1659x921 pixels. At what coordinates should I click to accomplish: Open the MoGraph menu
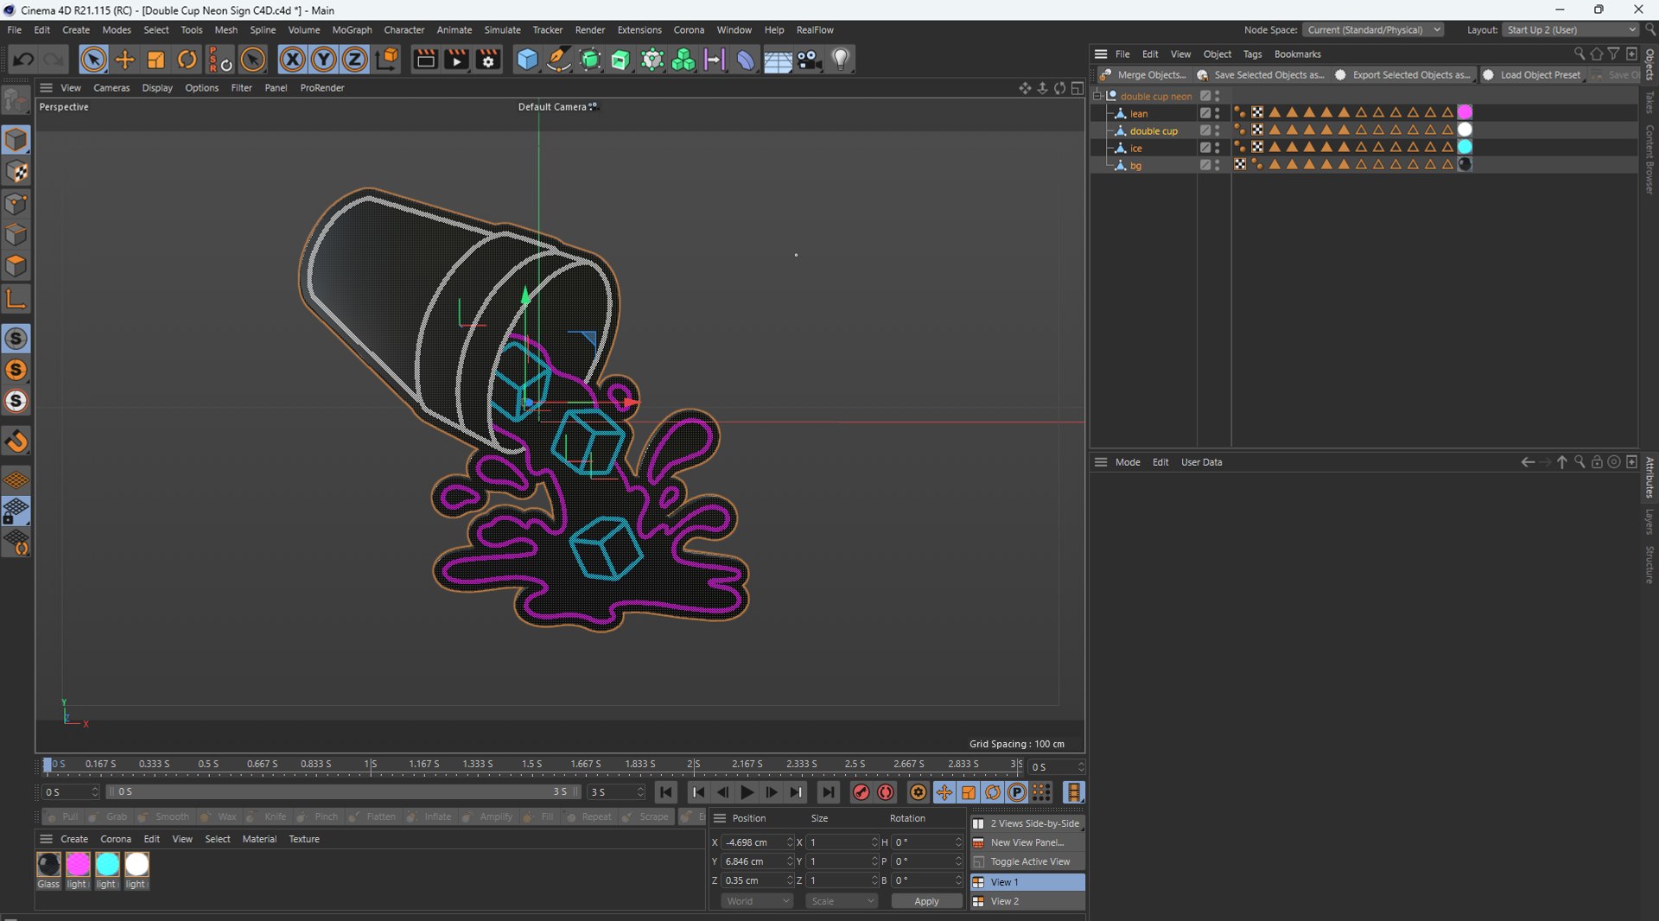pos(352,29)
